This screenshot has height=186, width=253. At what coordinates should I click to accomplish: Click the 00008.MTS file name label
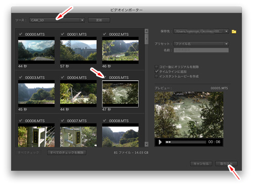[119, 120]
